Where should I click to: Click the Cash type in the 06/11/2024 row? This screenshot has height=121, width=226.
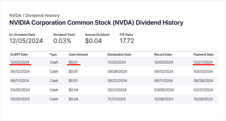54,81
